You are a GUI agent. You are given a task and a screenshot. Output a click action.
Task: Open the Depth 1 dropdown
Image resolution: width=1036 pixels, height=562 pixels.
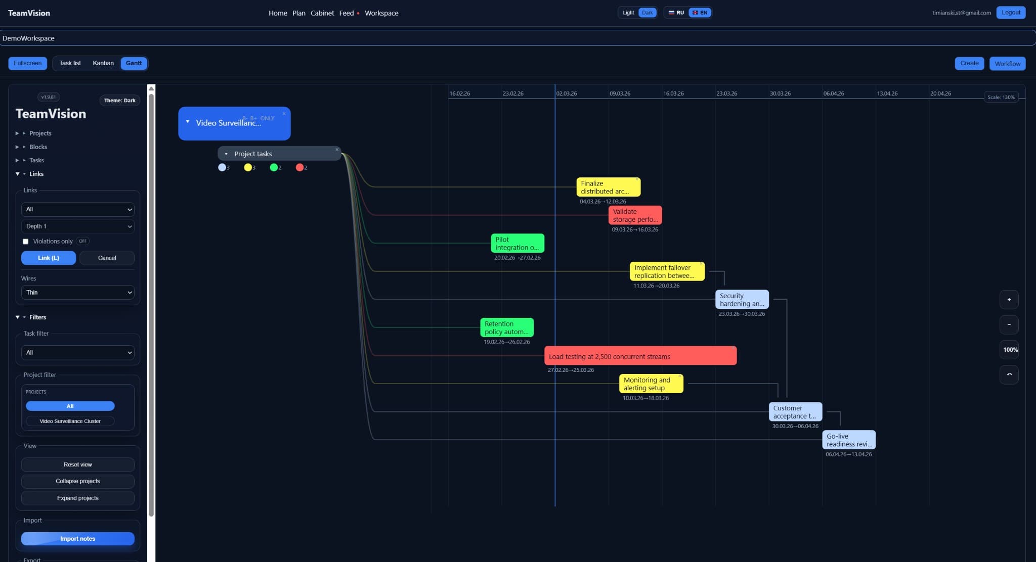coord(78,226)
